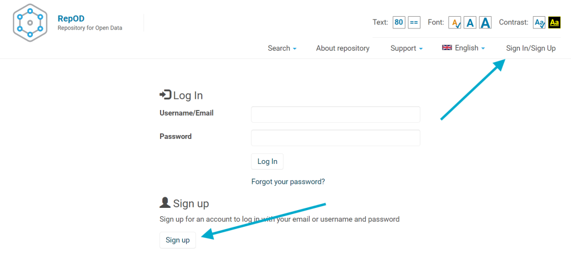Follow the Forgot your password link

click(288, 181)
